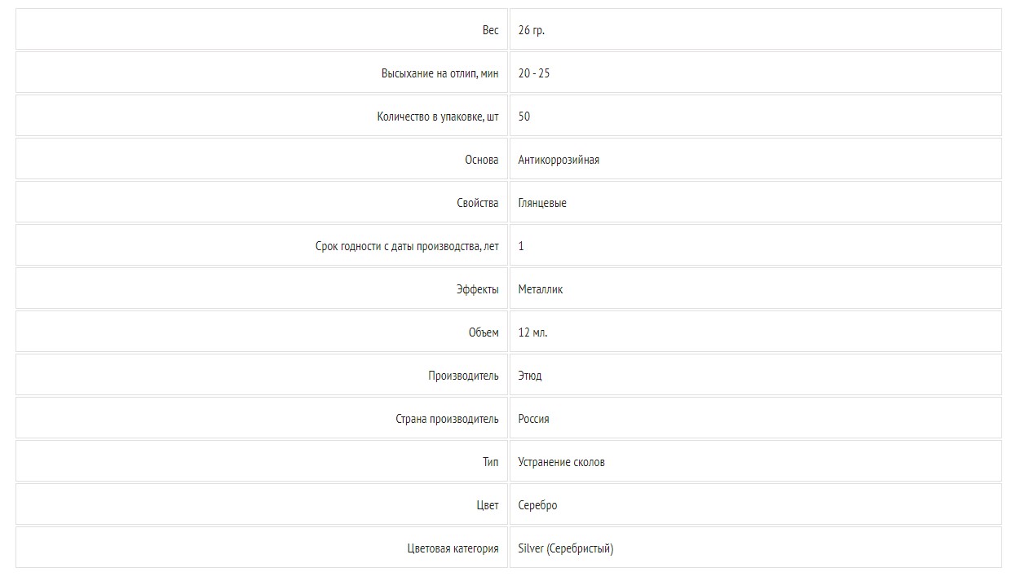Select the "26 гр." weight value
Screen dimensions: 1016x581
point(531,30)
